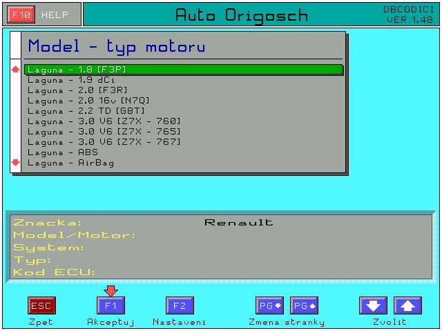Click the DBCODICI VER 1.48 text
This screenshot has width=442, height=331.
click(x=408, y=14)
